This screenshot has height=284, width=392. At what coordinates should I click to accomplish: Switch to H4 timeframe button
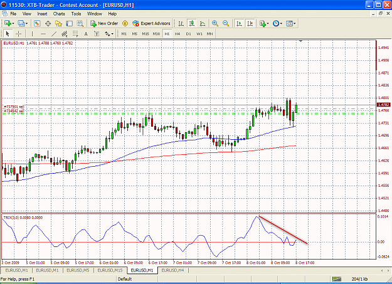coord(177,34)
